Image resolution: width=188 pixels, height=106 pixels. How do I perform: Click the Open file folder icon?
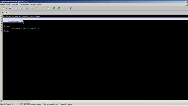click(x=3, y=8)
